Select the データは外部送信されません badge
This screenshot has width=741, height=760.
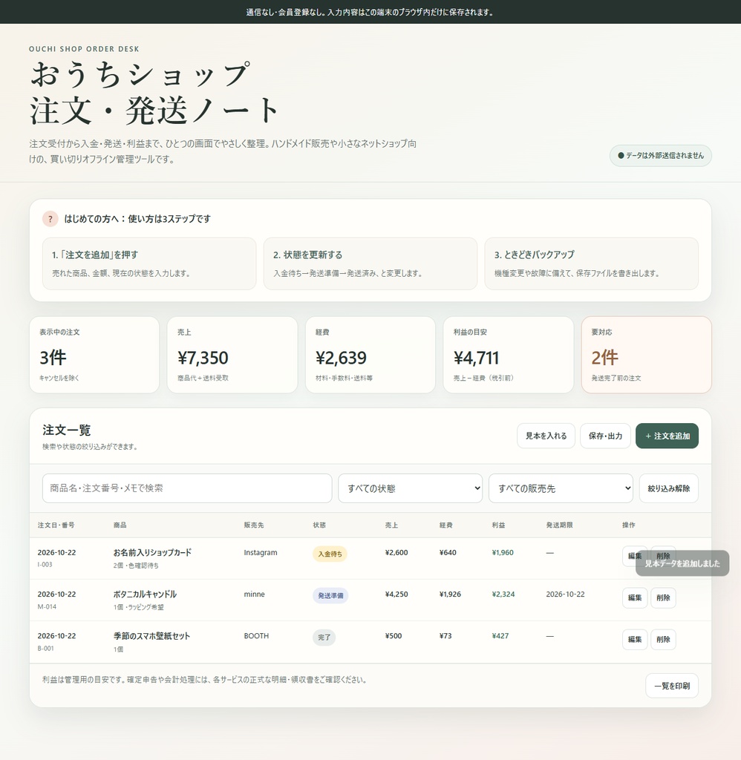661,156
